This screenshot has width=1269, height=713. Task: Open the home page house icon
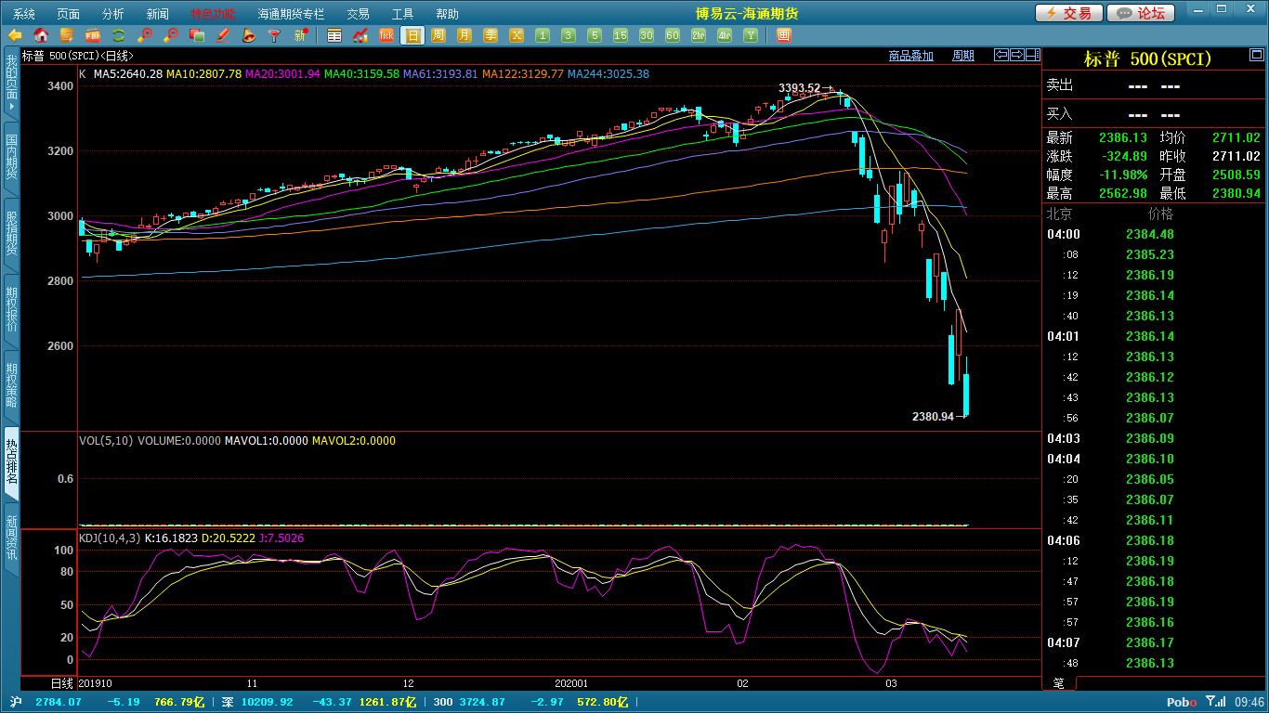coord(41,35)
